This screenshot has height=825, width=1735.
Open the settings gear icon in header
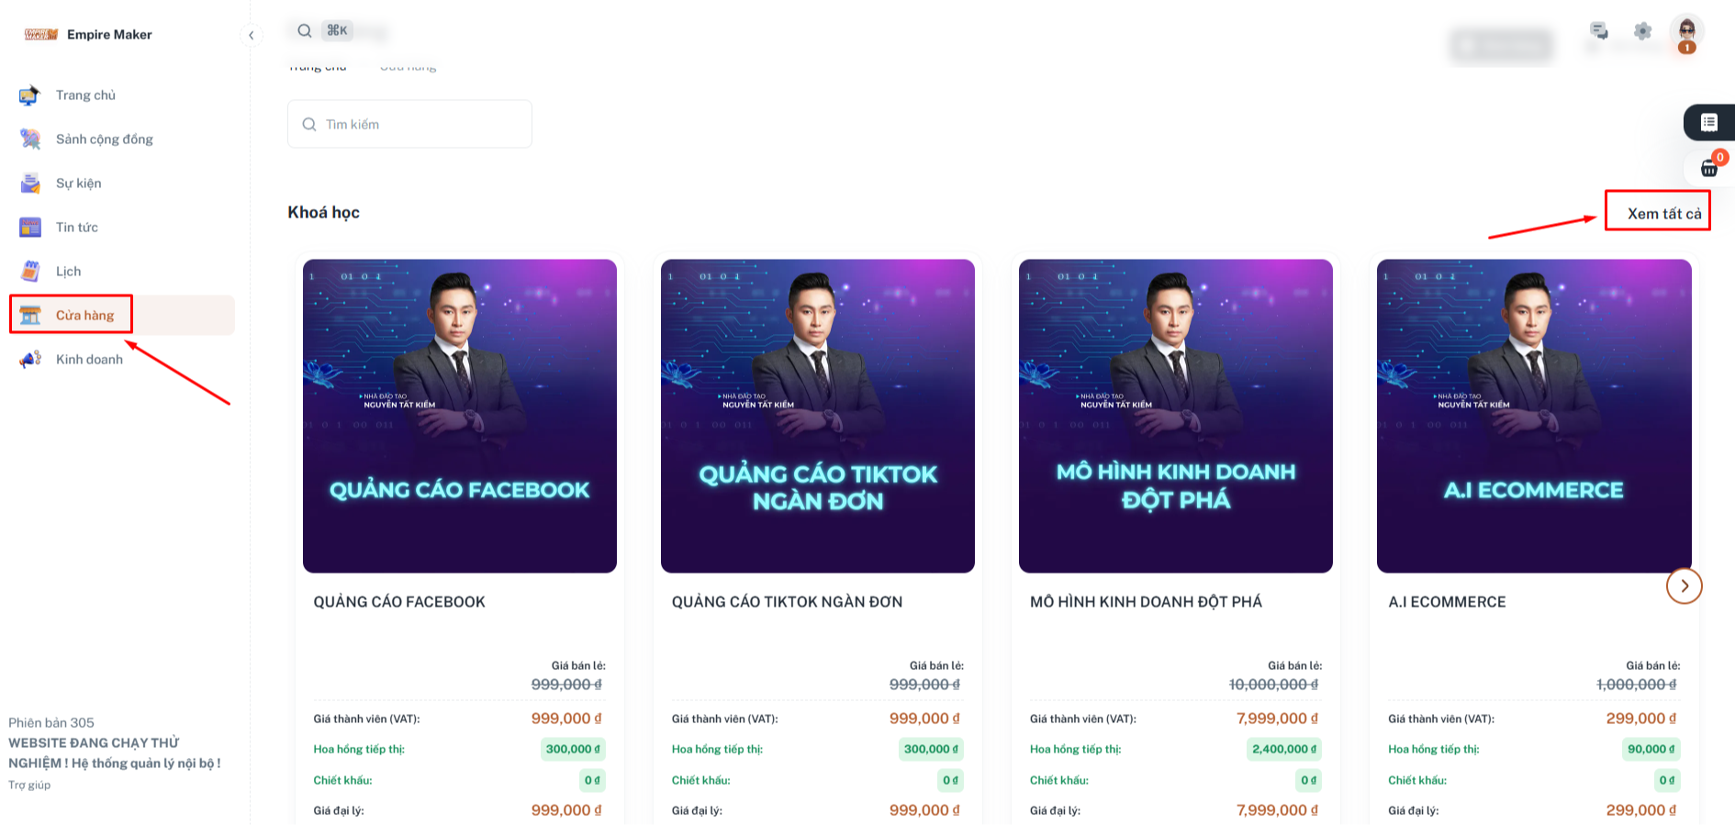point(1643,31)
